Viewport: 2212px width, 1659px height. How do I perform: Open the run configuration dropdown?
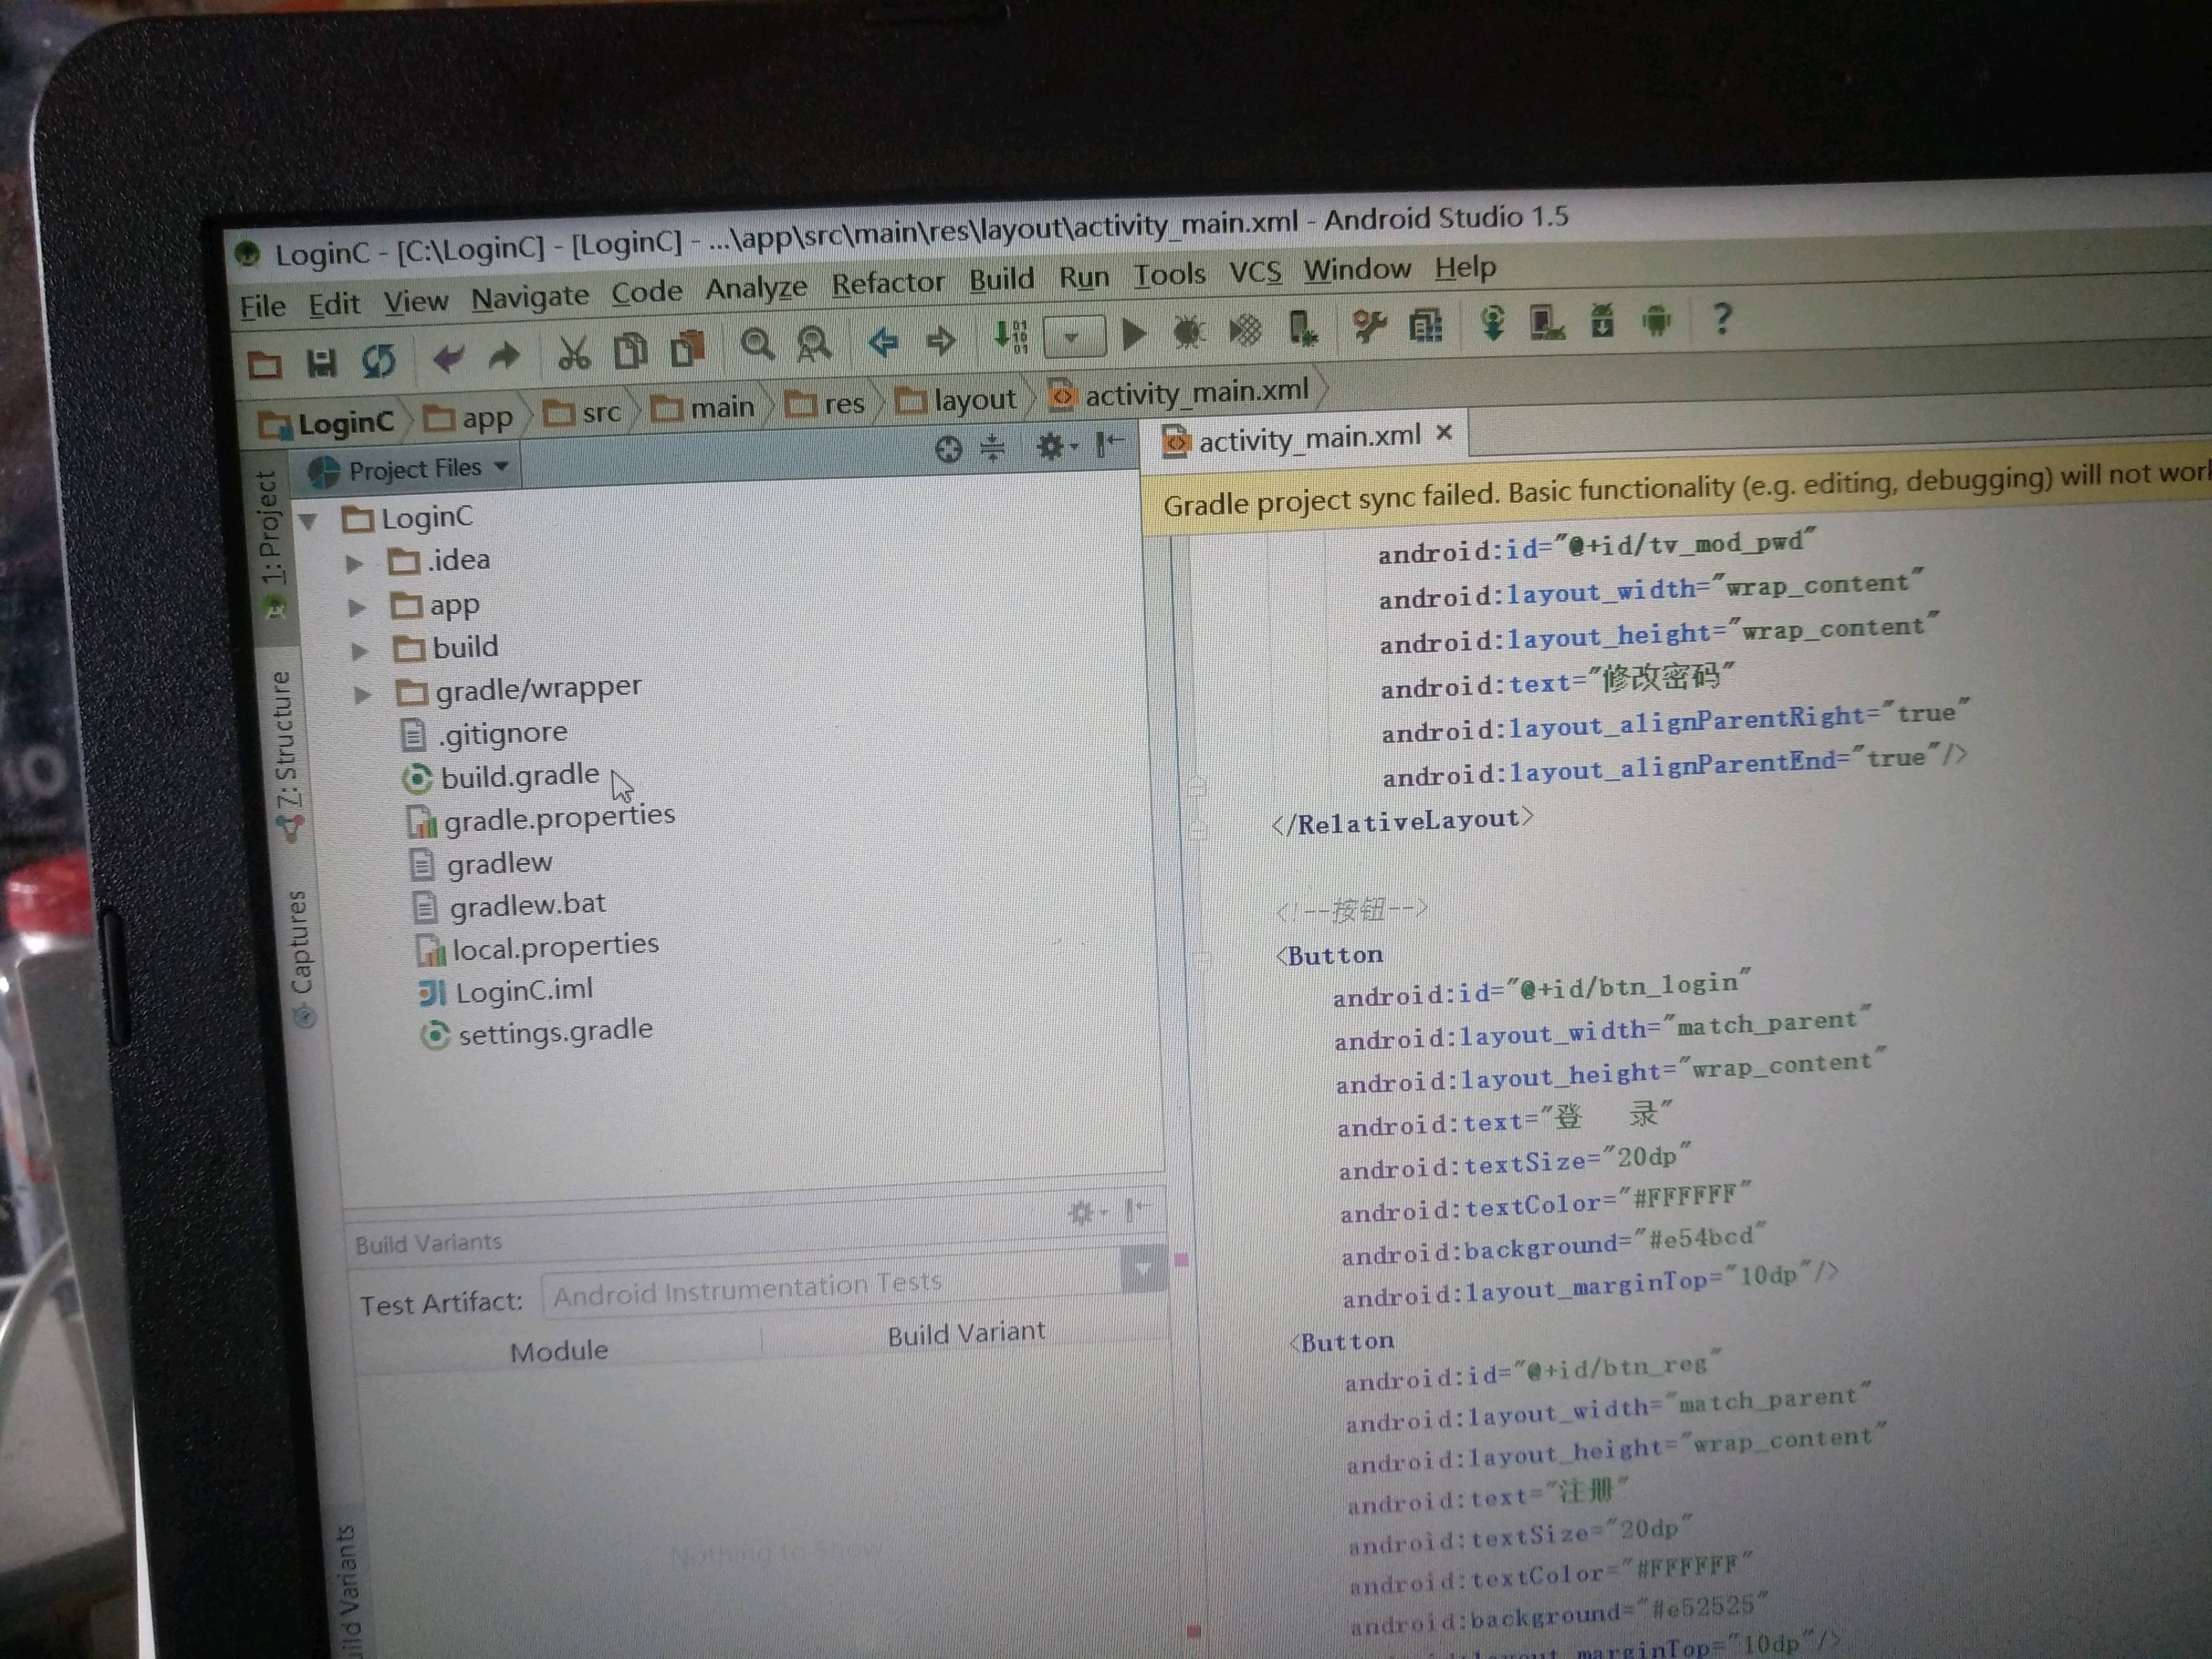pos(1074,336)
